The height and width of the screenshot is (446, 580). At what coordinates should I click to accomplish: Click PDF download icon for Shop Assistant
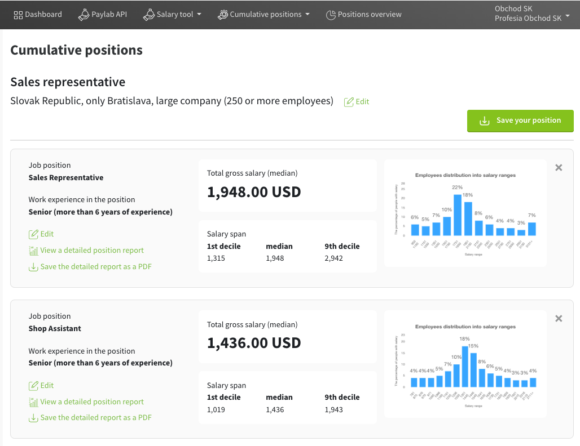point(33,418)
